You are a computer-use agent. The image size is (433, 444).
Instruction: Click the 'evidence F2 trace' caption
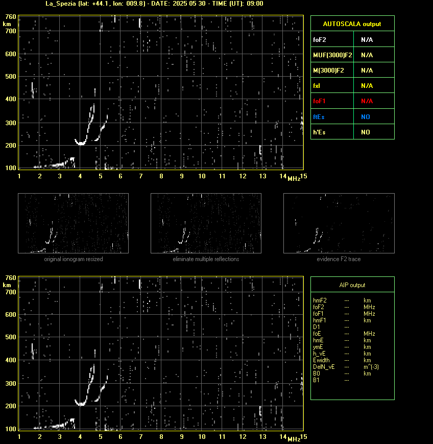(339, 259)
